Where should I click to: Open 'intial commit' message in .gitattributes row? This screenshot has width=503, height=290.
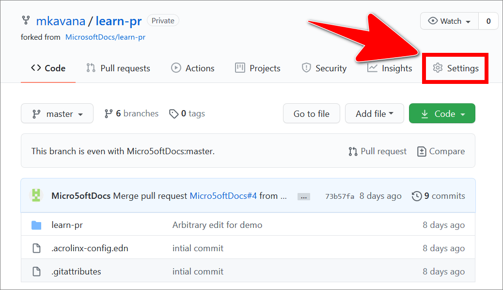(198, 272)
